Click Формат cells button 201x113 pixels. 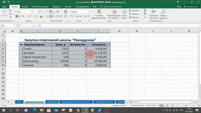coord(134,17)
